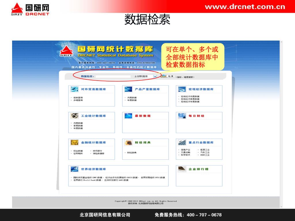Open 财经辞典 link under 财经词典

(x=132, y=153)
